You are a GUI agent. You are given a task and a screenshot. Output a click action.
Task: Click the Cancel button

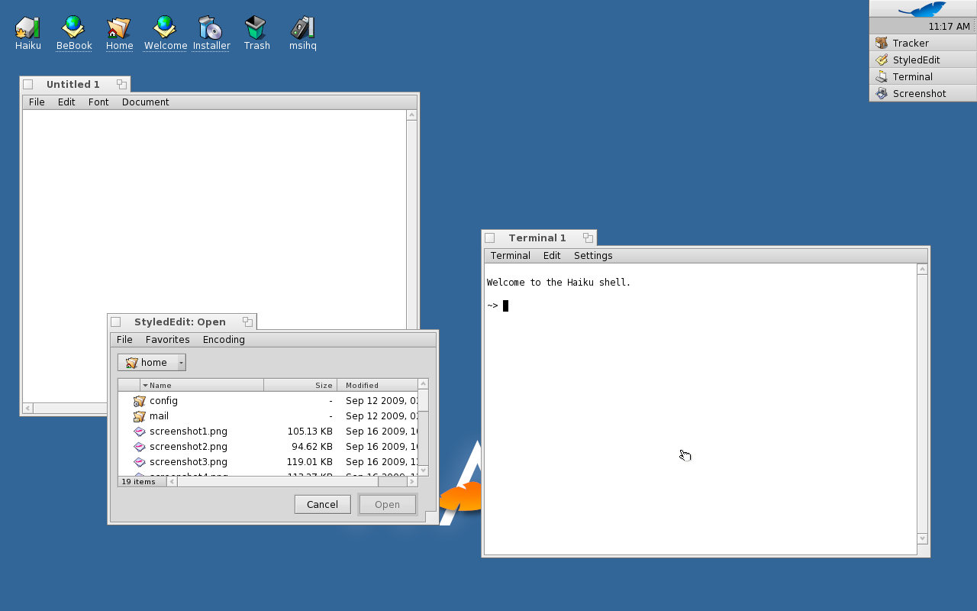tap(322, 504)
